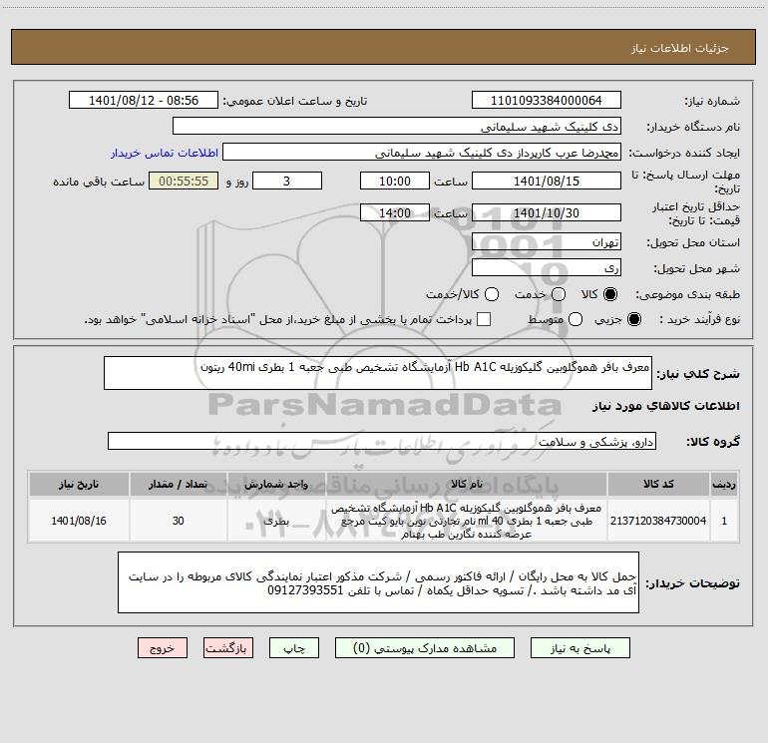Click the delivery city field ری

point(547,268)
